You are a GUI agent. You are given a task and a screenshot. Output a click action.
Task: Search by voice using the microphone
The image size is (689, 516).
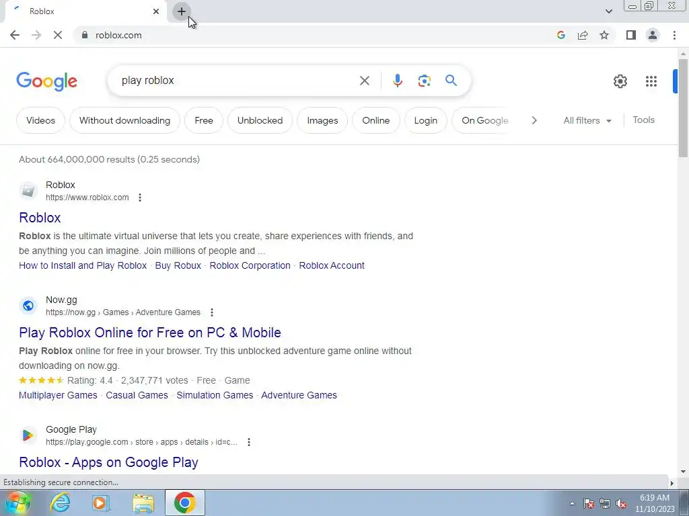tap(397, 81)
